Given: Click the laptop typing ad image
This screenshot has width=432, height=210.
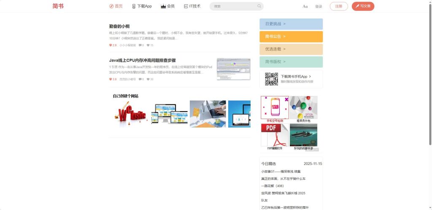Looking at the screenshot, I should [x=208, y=114].
